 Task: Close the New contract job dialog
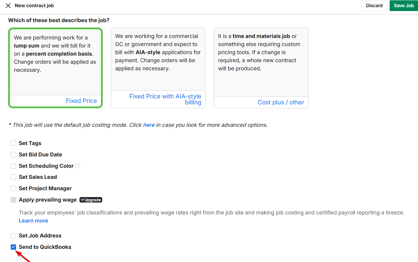coord(8,6)
